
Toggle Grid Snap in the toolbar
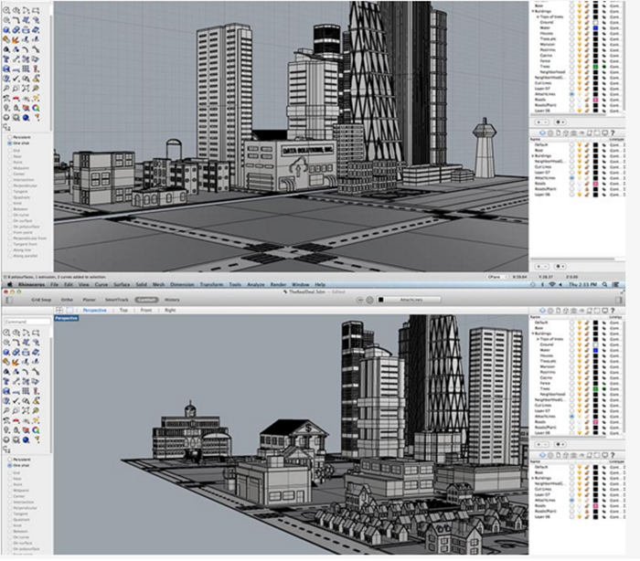39,298
